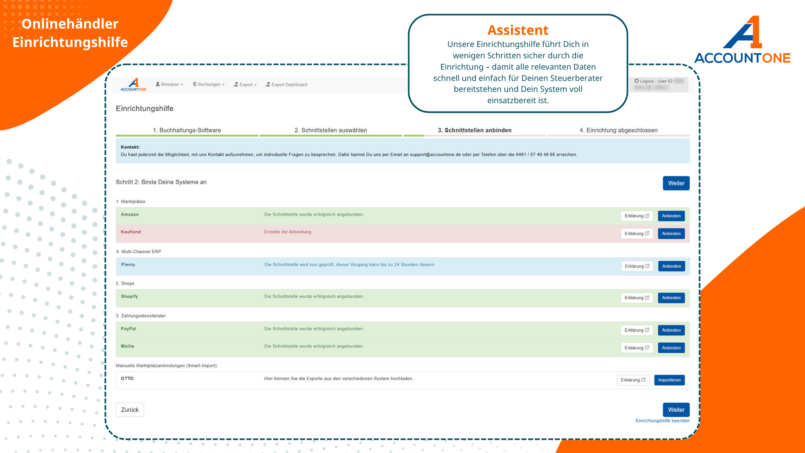The width and height of the screenshot is (805, 453).
Task: Select step 4 Einrichtung abgeschlossen
Action: [x=618, y=130]
